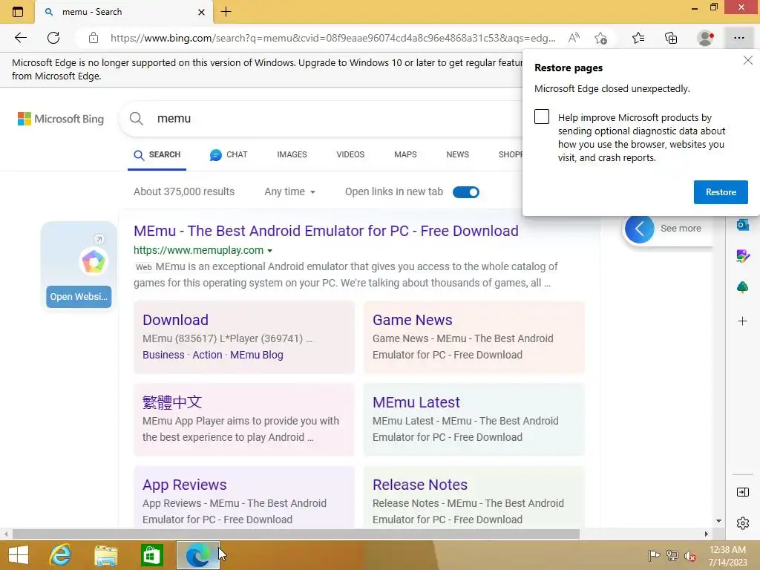This screenshot has width=760, height=570.
Task: Click the scroll down arrow
Action: [x=718, y=521]
